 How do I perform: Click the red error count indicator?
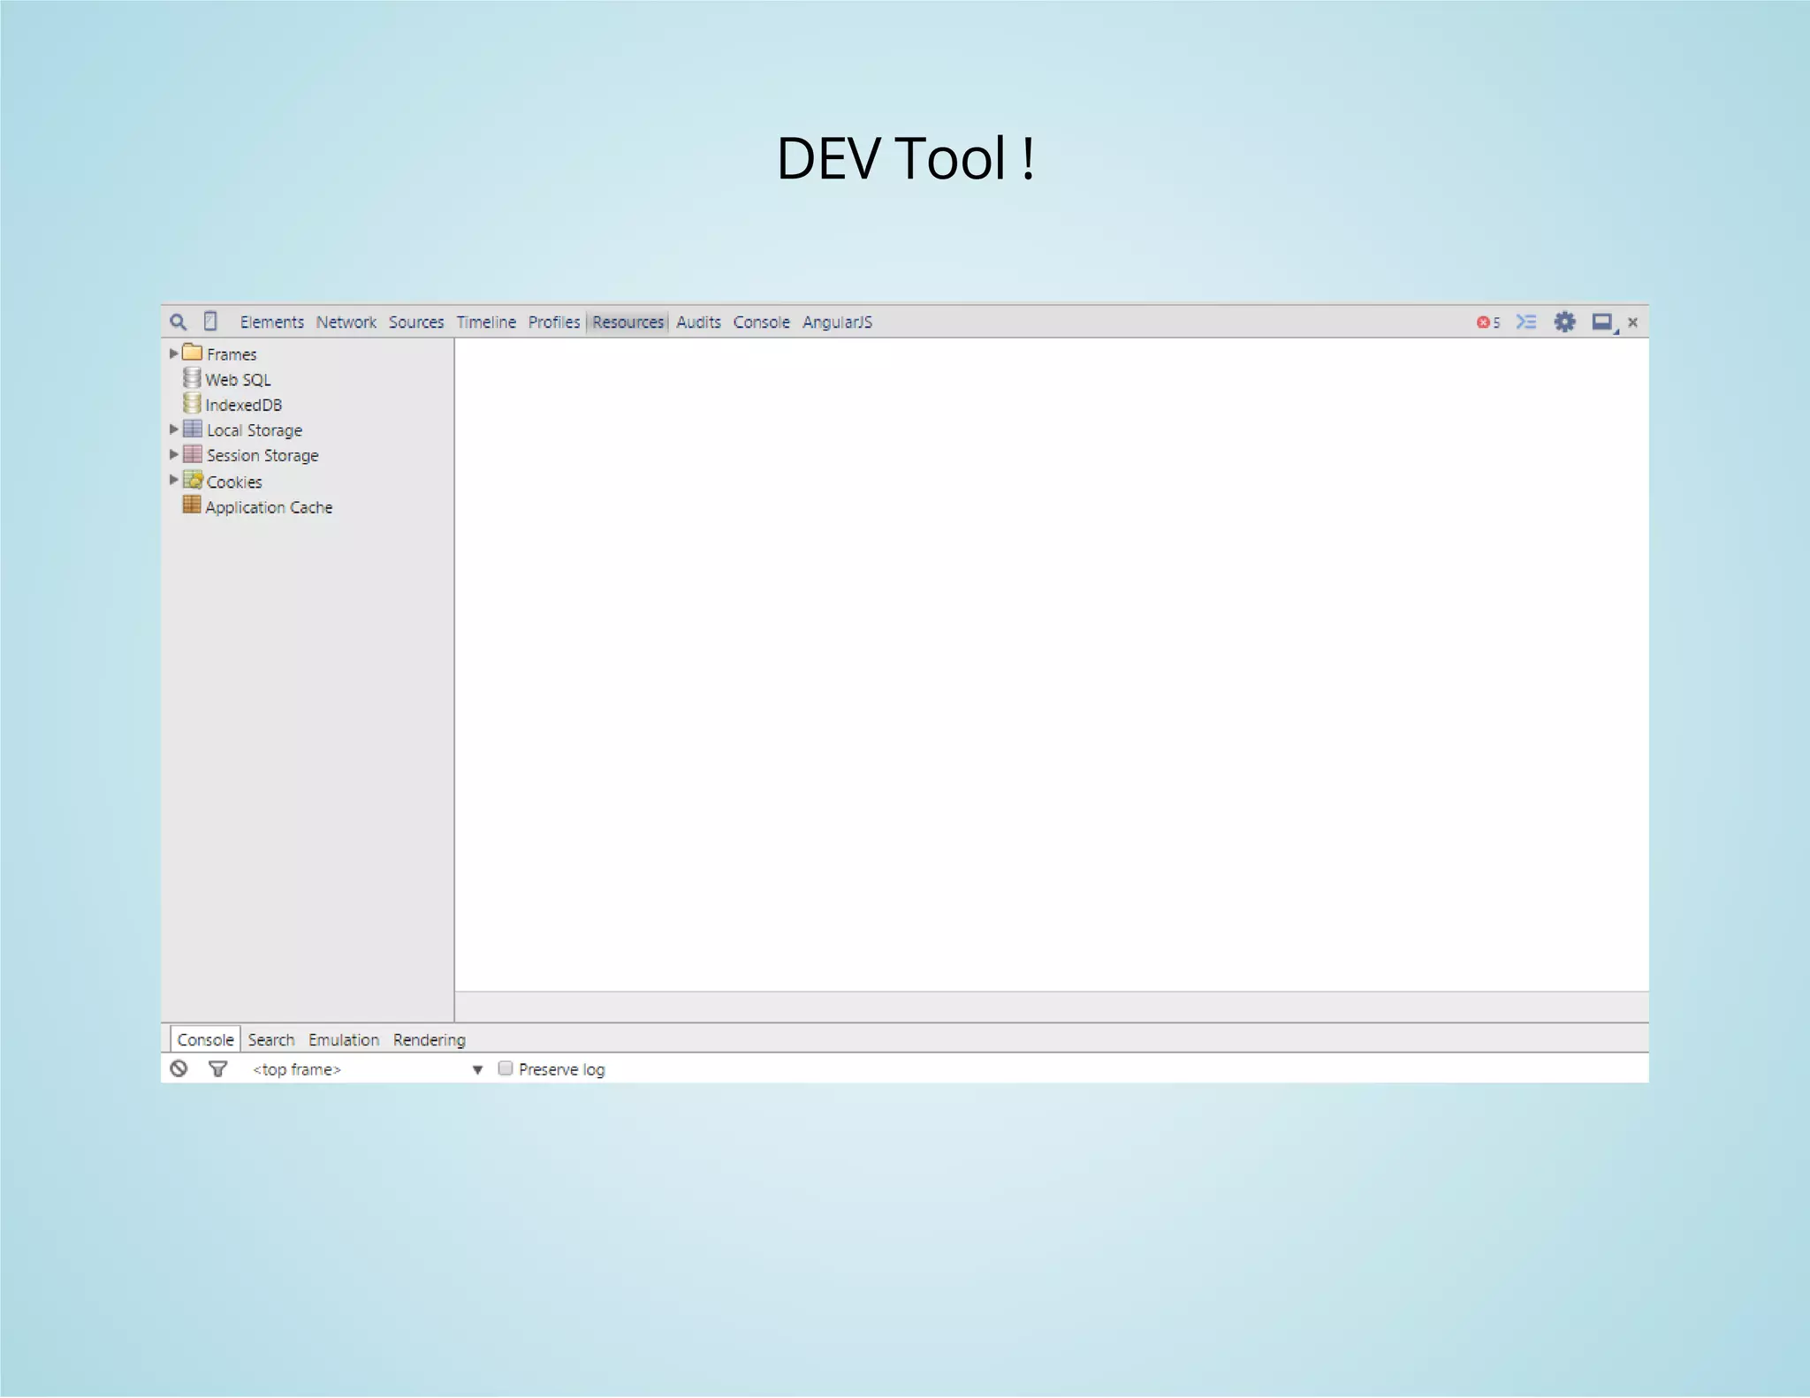click(x=1488, y=323)
